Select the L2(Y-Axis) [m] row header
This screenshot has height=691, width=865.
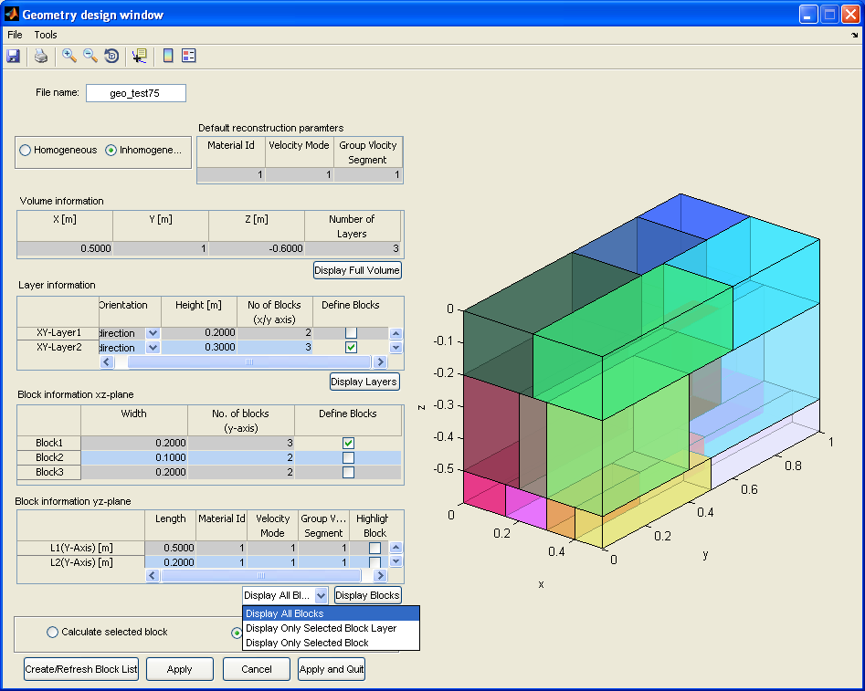tap(81, 562)
